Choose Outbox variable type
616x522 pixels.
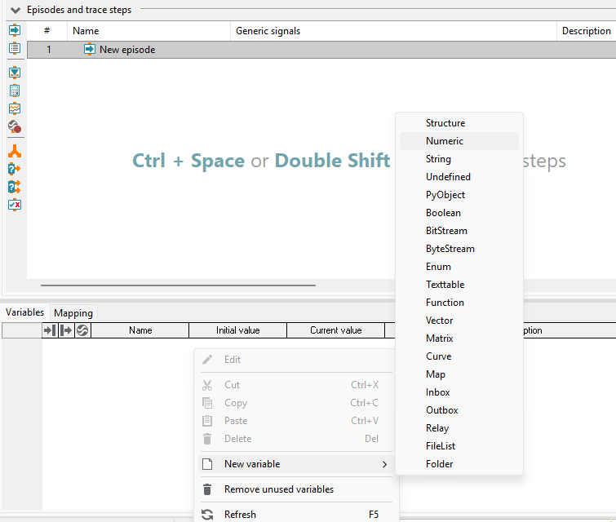pyautogui.click(x=459, y=410)
